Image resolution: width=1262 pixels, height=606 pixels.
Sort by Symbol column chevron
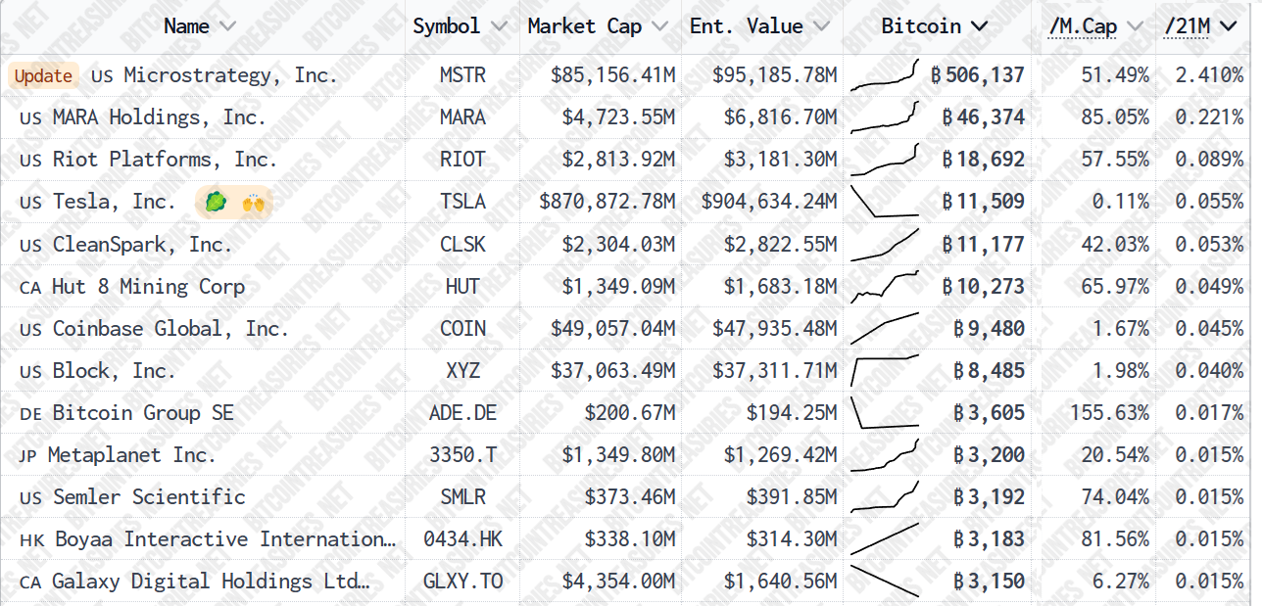click(499, 26)
